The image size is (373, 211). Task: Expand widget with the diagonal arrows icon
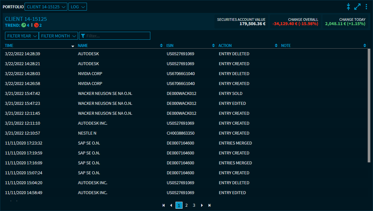click(x=357, y=7)
